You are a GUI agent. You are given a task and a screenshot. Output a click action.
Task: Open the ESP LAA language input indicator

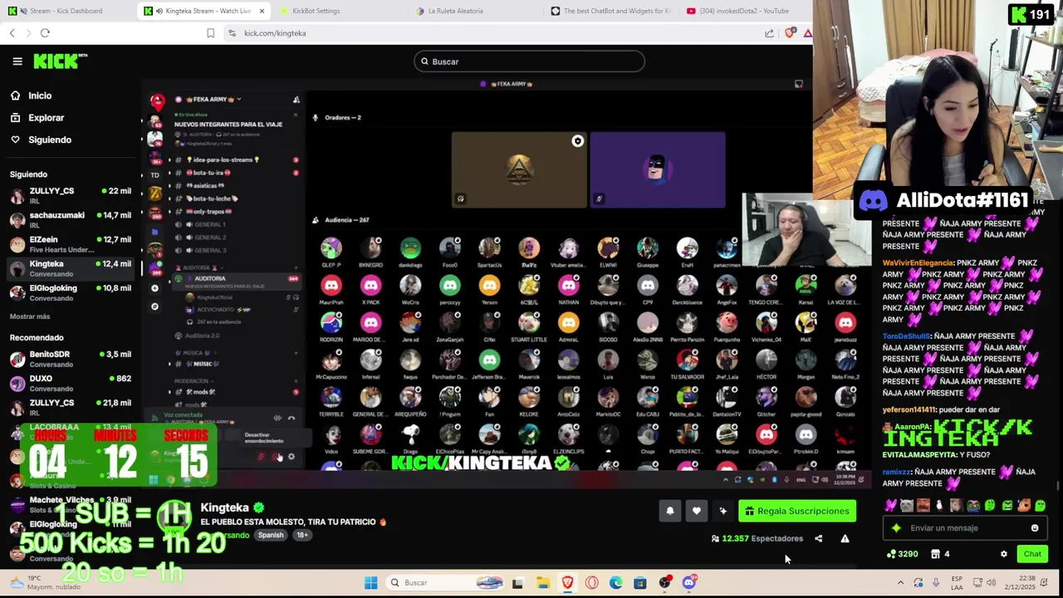point(958,583)
